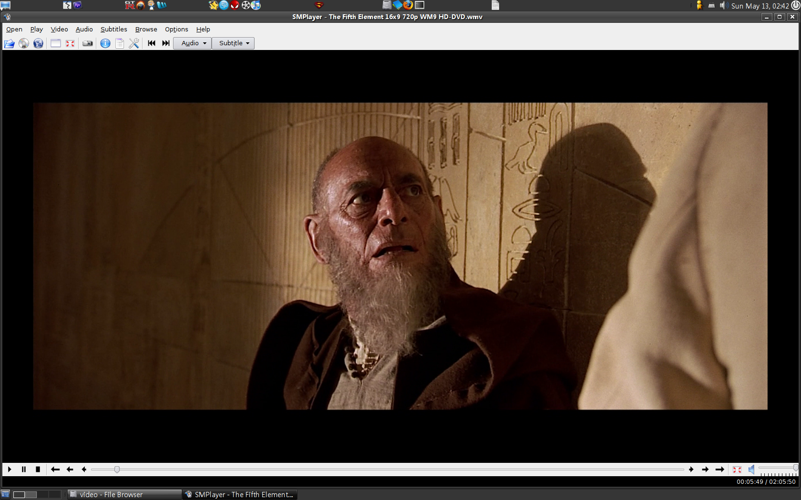Image resolution: width=801 pixels, height=500 pixels.
Task: Switch to the first workspace in pager
Action: click(19, 495)
